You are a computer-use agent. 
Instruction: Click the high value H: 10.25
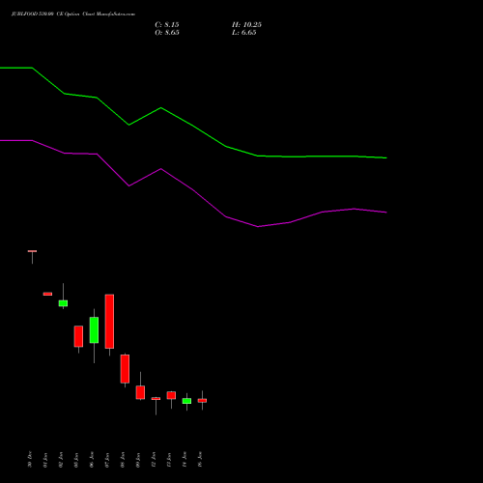[246, 25]
